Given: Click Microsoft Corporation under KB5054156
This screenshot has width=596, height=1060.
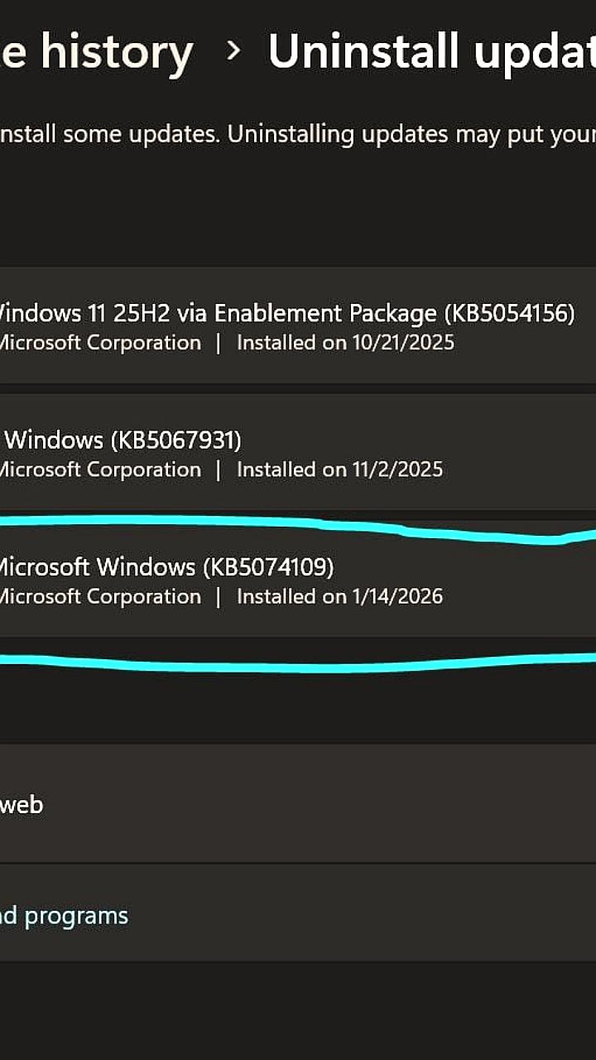Looking at the screenshot, I should 99,342.
